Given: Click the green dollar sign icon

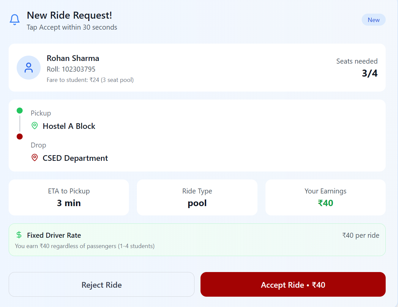Looking at the screenshot, I should (19, 235).
